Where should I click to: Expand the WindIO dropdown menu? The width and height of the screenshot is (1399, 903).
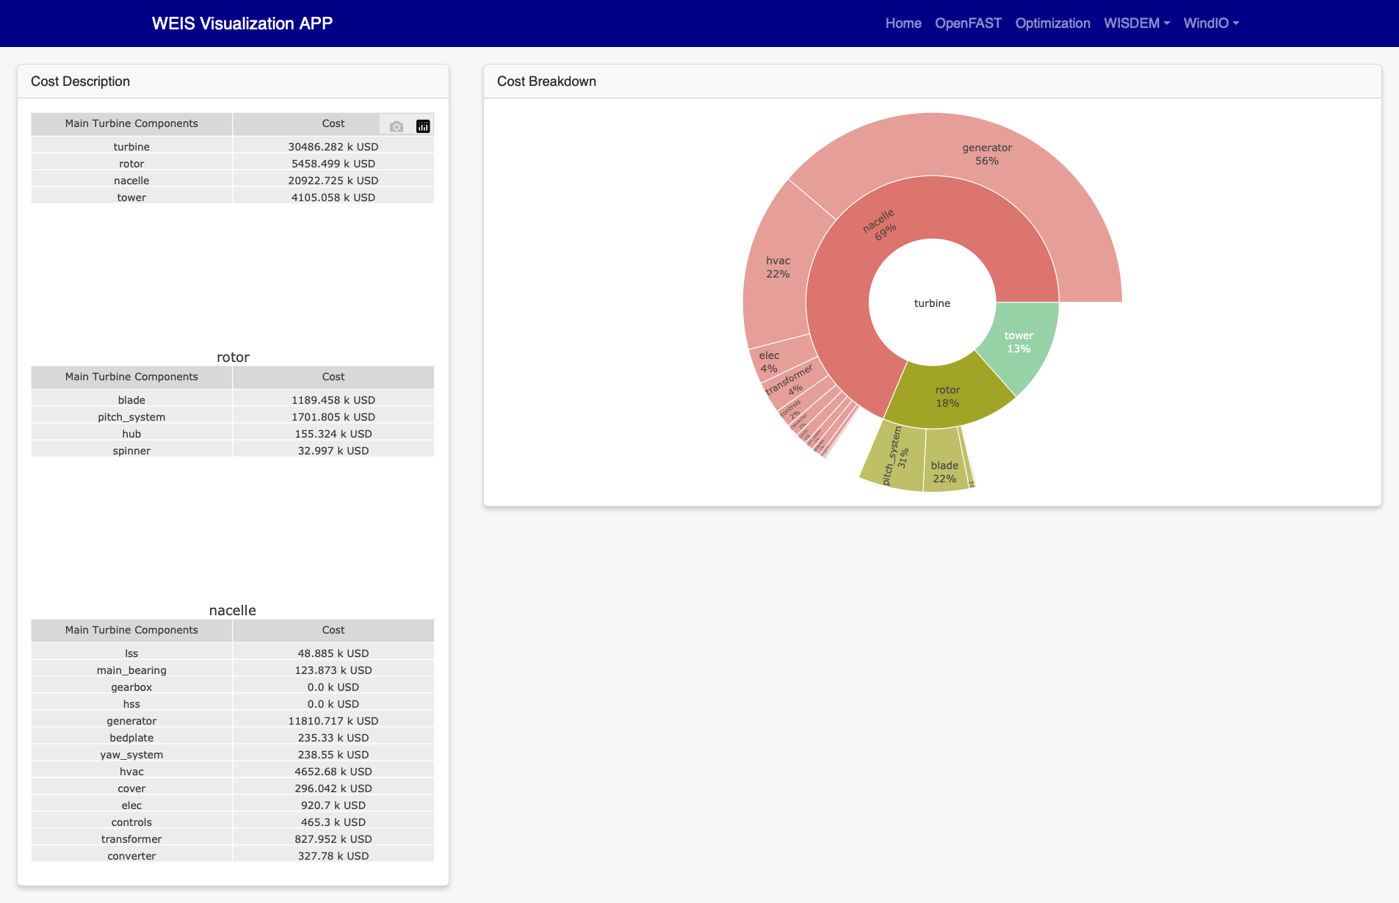(x=1211, y=23)
